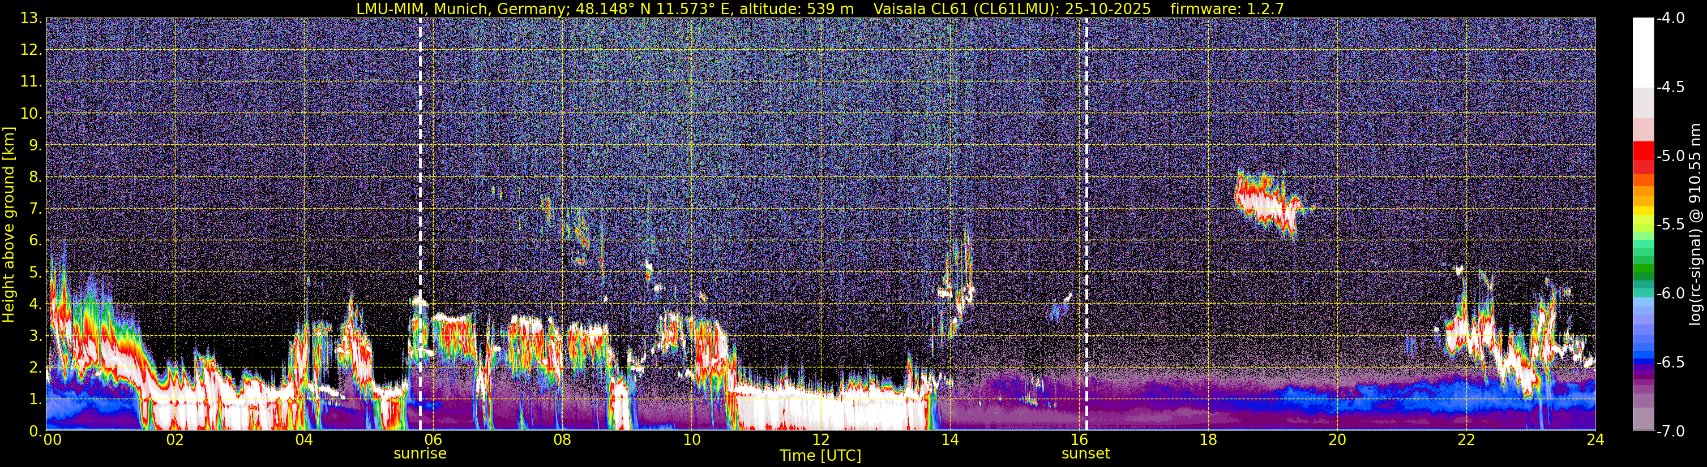This screenshot has height=467, width=1707.
Task: Click the "5." height axis tick label
Action: pyautogui.click(x=35, y=272)
